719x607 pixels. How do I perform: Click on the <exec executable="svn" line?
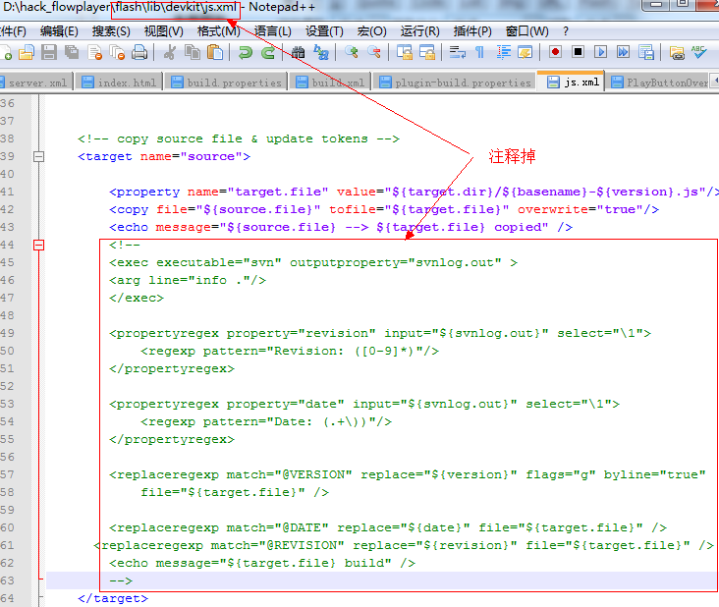coord(313,262)
